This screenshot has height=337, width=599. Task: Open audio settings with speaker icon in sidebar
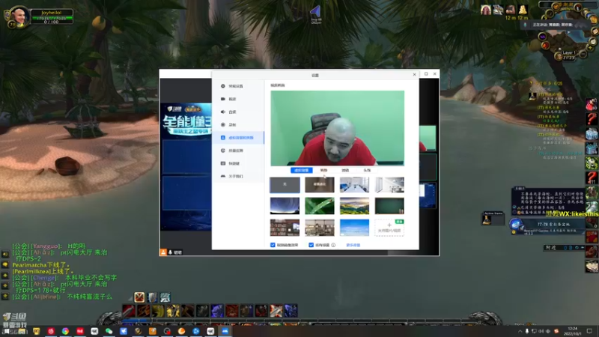(x=237, y=112)
